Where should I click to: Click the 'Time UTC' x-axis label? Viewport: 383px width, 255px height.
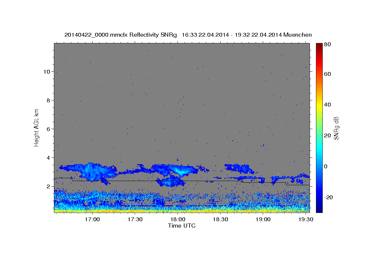[182, 226]
